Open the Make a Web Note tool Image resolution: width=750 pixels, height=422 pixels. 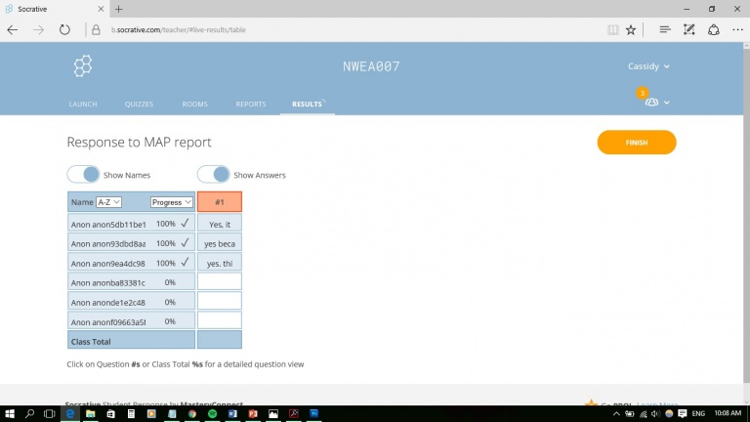688,30
